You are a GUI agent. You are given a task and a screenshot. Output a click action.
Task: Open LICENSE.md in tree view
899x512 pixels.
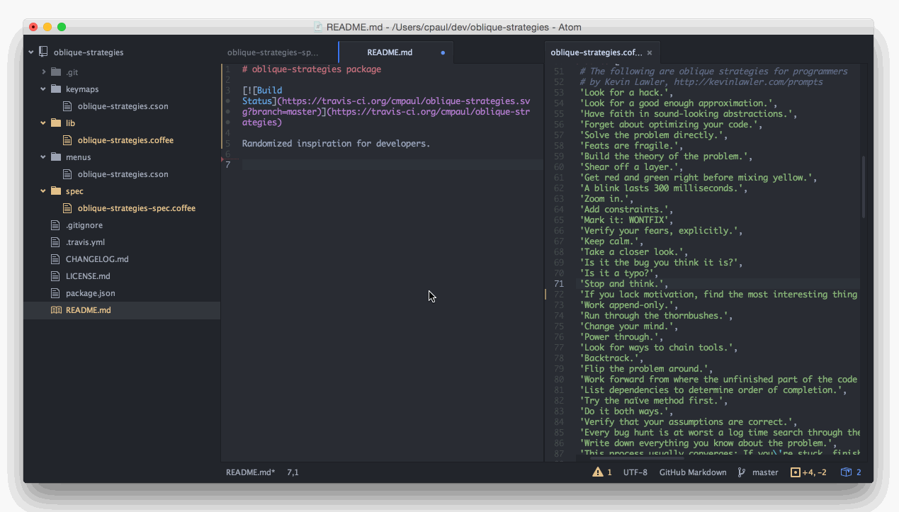88,276
